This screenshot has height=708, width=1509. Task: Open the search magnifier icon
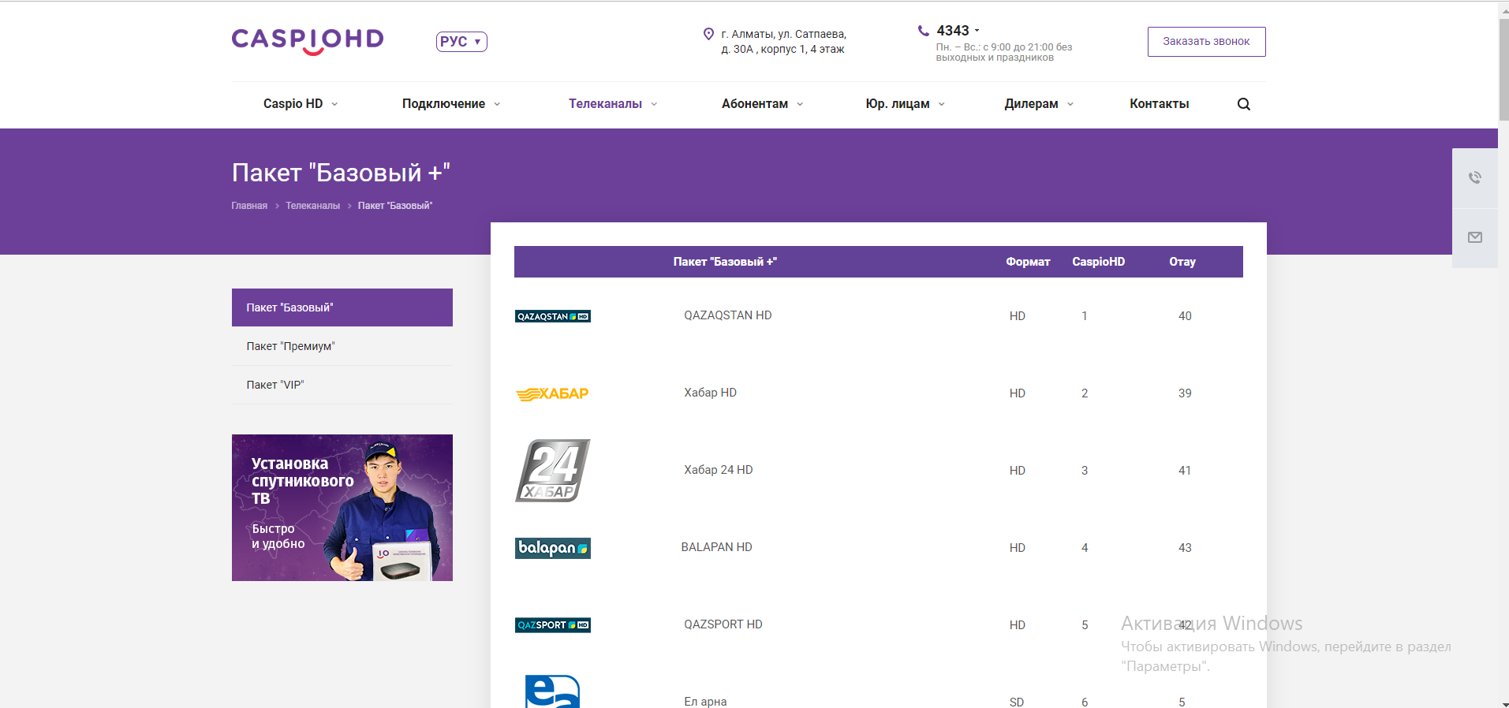click(1244, 104)
